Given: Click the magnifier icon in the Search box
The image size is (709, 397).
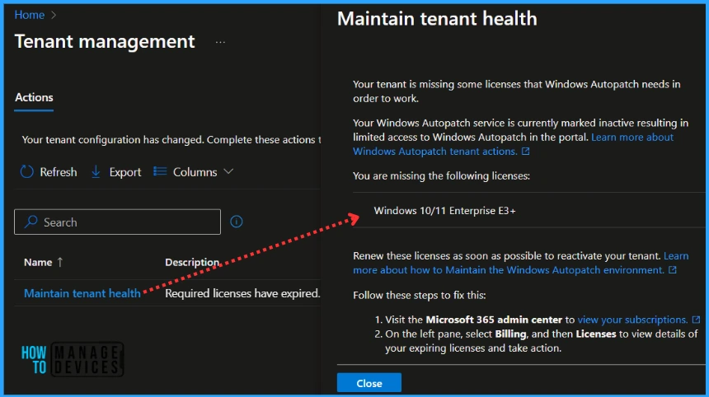Looking at the screenshot, I should (31, 222).
